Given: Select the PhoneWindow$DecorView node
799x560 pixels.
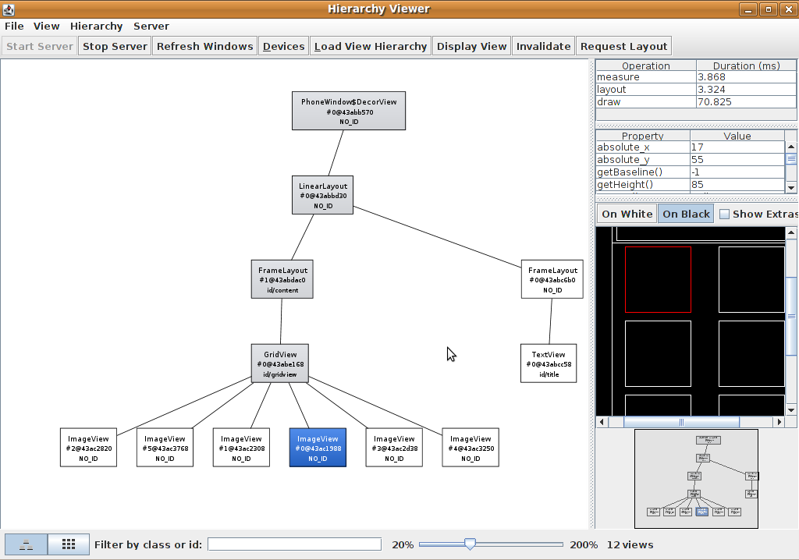Looking at the screenshot, I should [x=349, y=111].
